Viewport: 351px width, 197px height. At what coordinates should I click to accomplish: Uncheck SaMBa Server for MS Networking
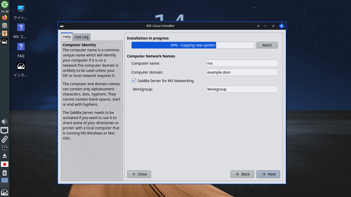point(134,81)
